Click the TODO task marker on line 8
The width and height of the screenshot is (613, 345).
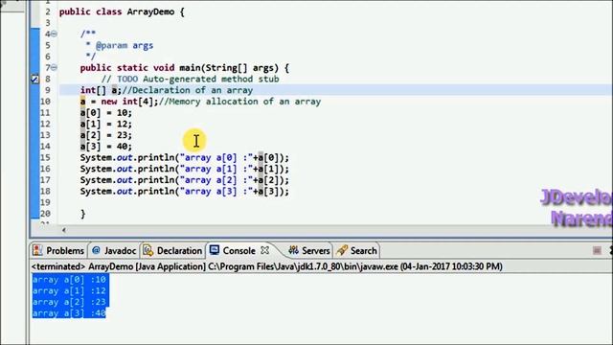pos(34,79)
